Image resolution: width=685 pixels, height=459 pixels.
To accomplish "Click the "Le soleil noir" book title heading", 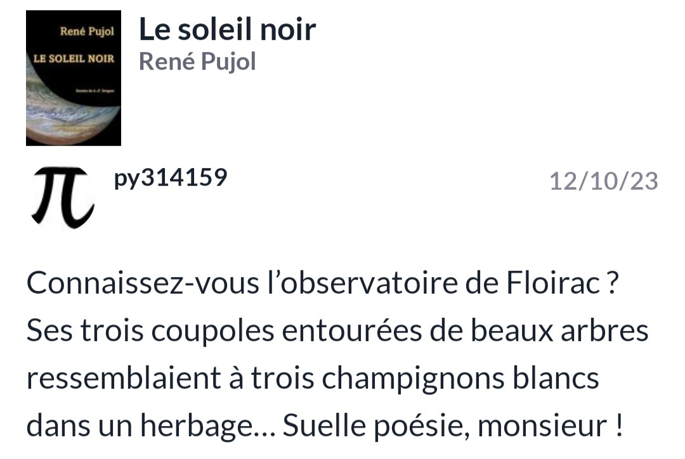I will click(227, 29).
